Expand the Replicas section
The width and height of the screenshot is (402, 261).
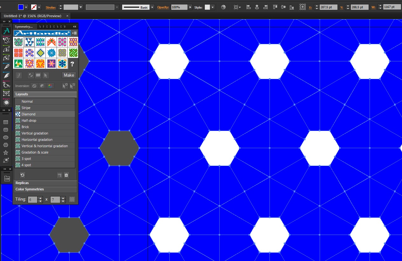[x=45, y=183]
